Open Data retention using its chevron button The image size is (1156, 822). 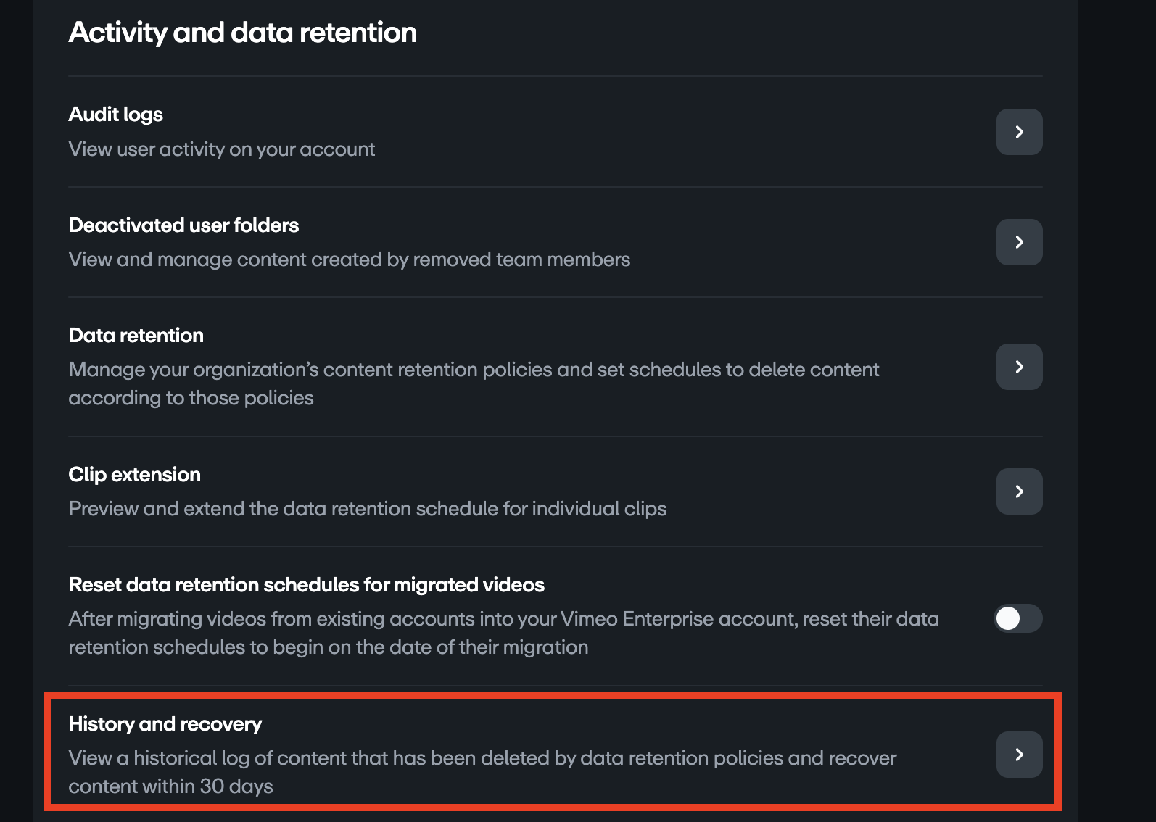pos(1019,367)
